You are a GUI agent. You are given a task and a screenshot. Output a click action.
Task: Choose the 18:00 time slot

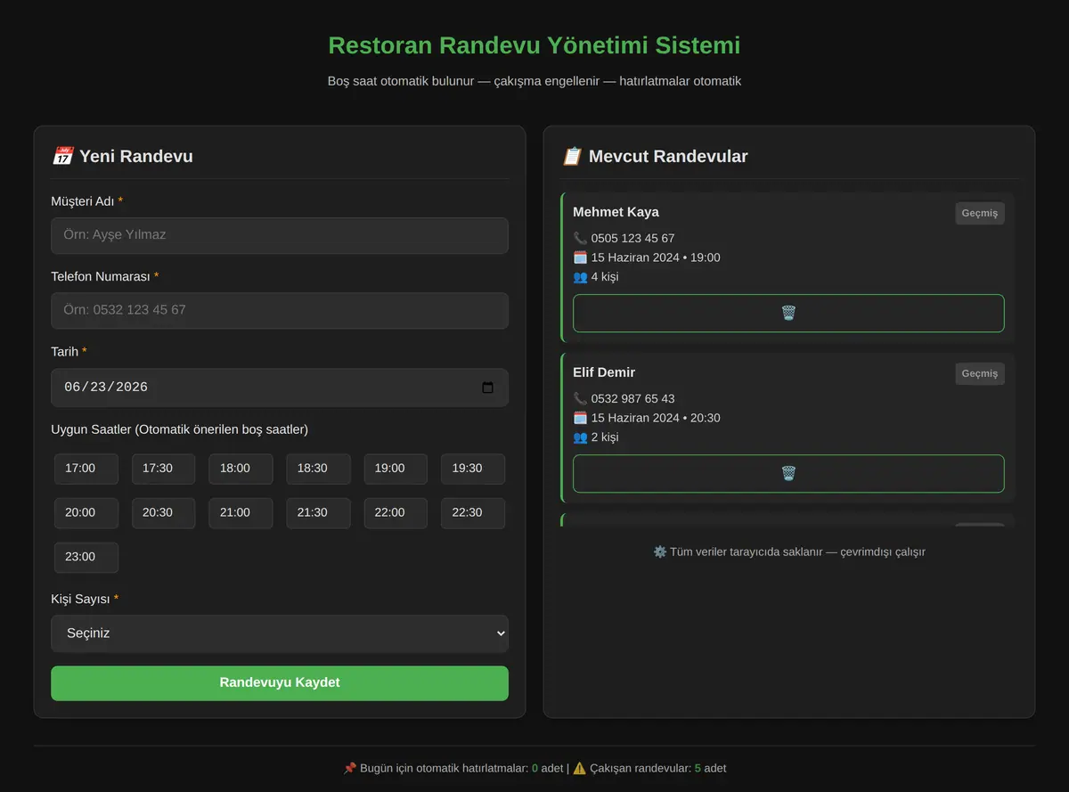point(241,469)
